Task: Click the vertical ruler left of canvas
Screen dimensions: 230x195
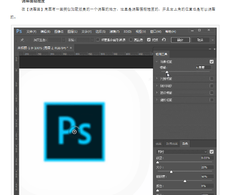Action: click(17, 125)
